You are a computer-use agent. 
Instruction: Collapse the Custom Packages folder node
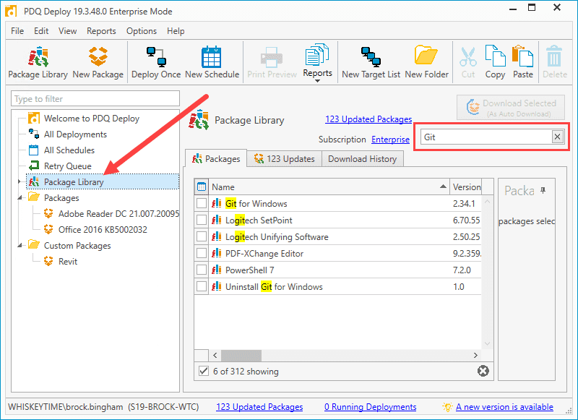(x=20, y=245)
